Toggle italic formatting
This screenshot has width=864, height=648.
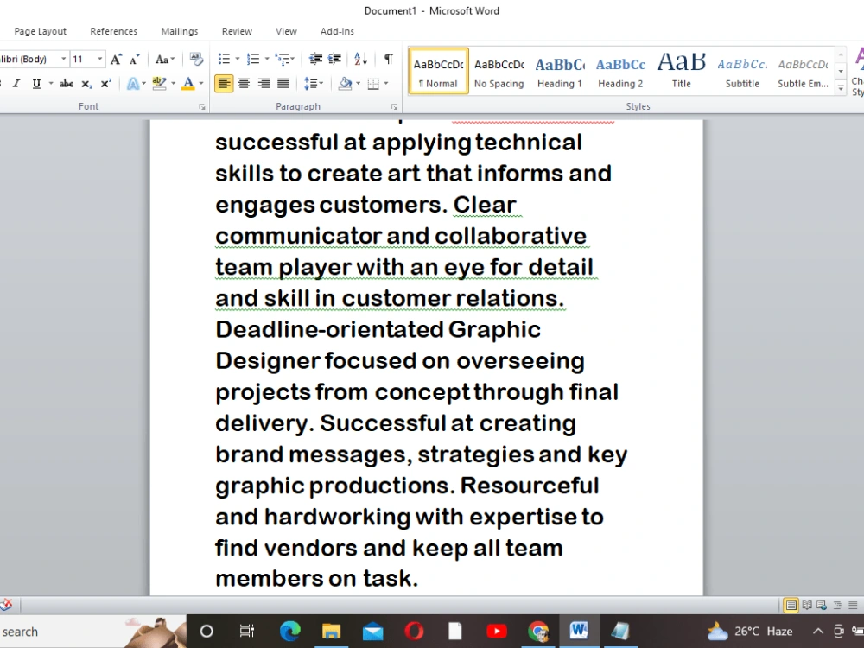coord(16,83)
